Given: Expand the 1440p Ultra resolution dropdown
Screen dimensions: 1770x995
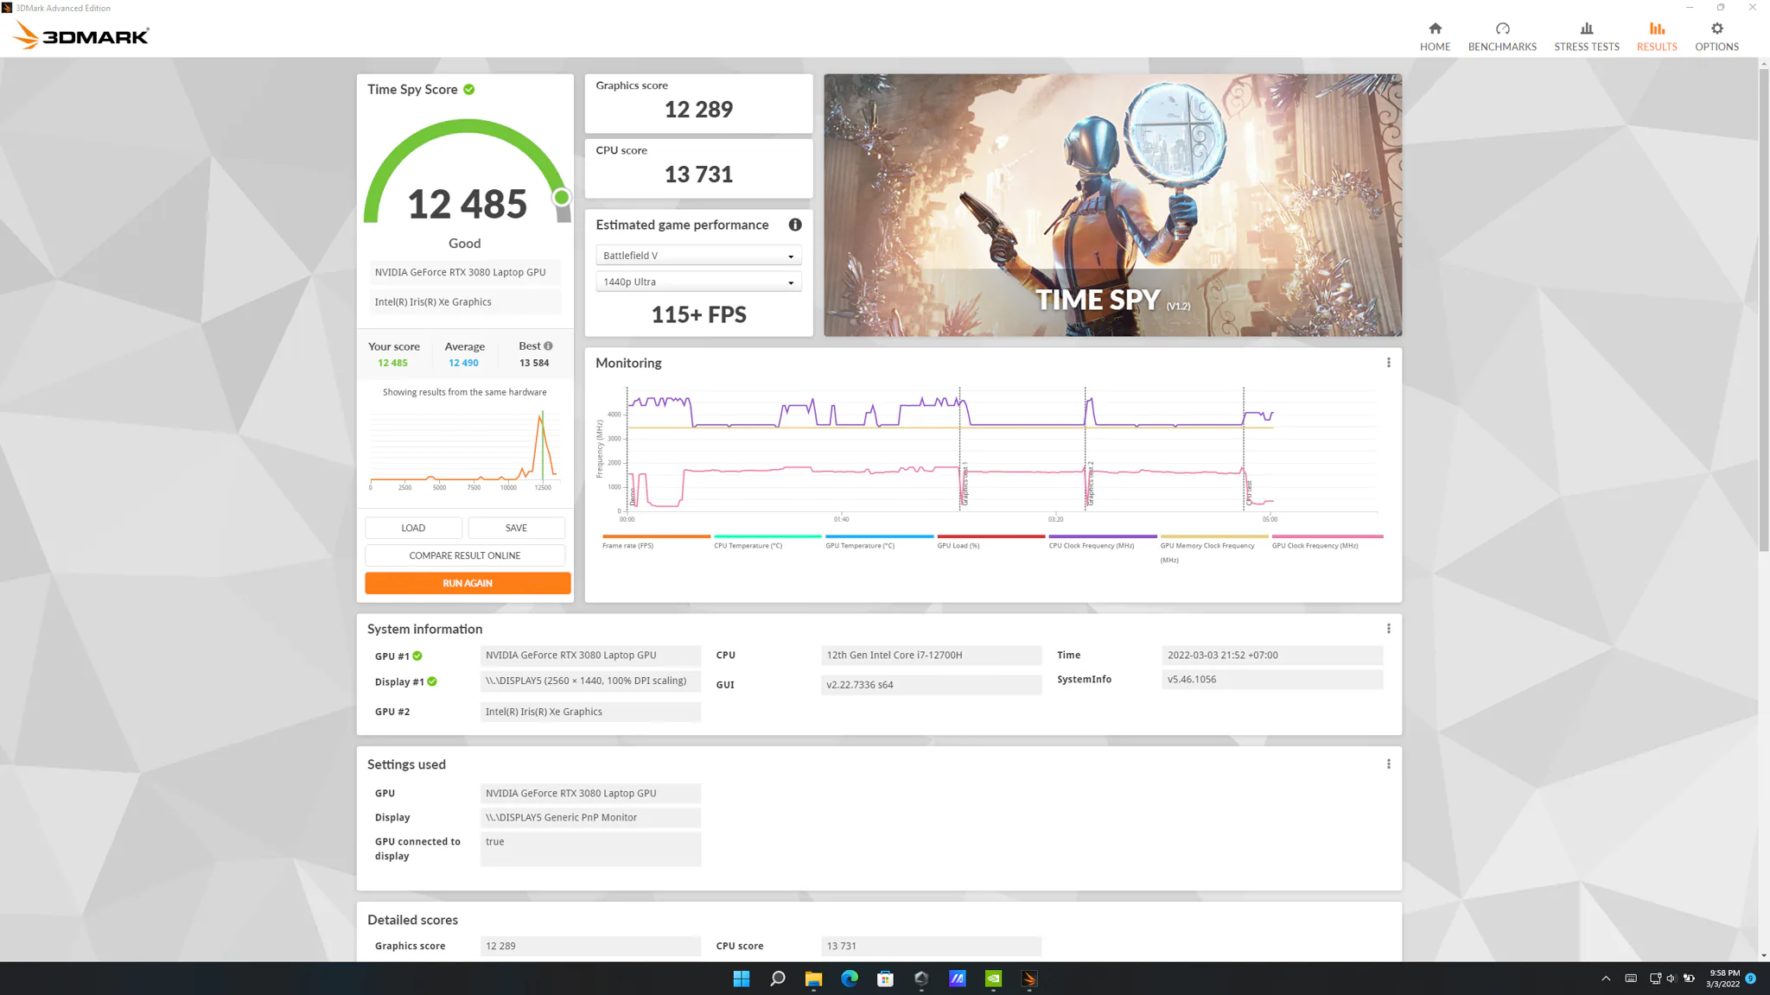Looking at the screenshot, I should pos(698,282).
